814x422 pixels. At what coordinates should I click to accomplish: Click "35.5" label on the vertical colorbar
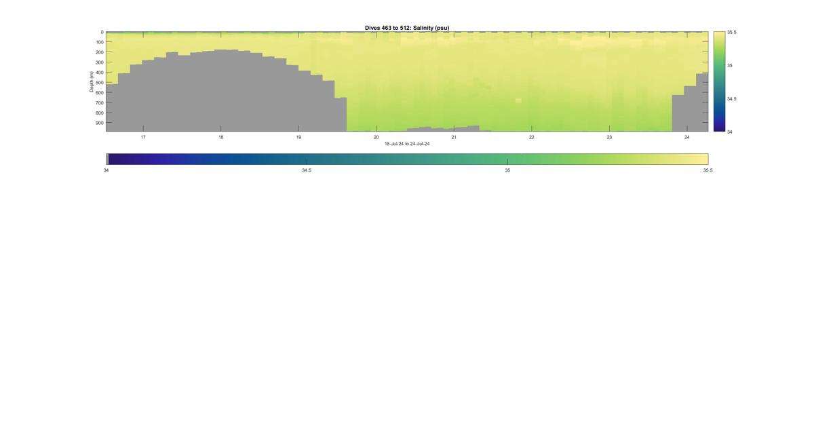click(732, 33)
